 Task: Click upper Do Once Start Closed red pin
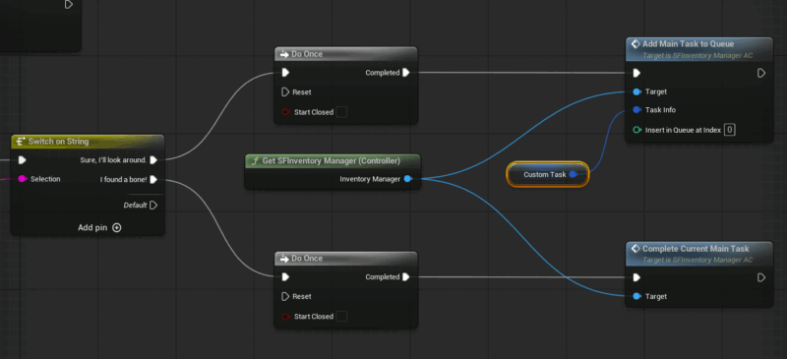point(285,112)
